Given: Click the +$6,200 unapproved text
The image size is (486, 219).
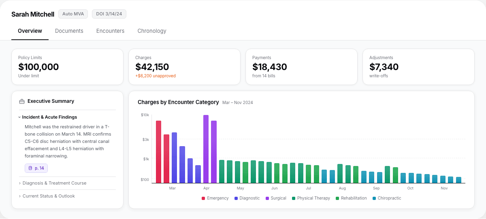Looking at the screenshot, I should click(156, 76).
